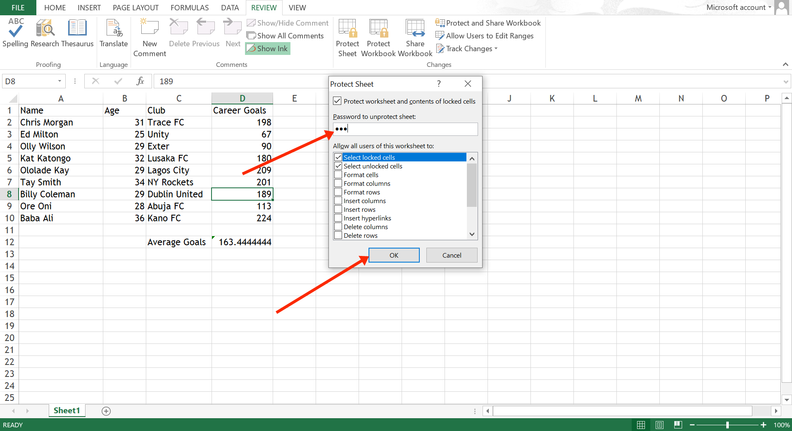Screen dimensions: 792x431
Task: Select cell with Average Goals label
Action: click(178, 242)
